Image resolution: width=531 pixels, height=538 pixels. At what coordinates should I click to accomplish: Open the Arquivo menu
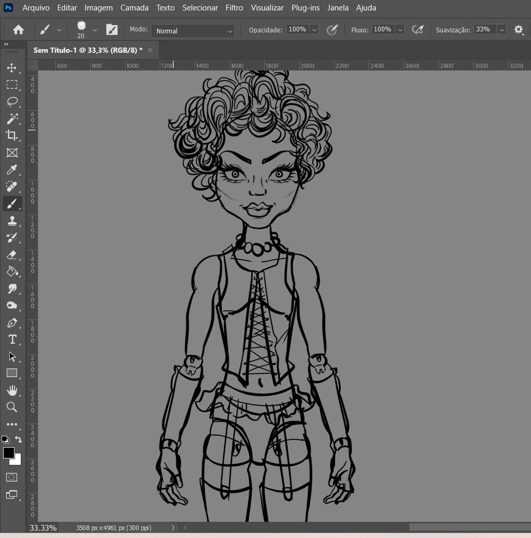coord(36,8)
